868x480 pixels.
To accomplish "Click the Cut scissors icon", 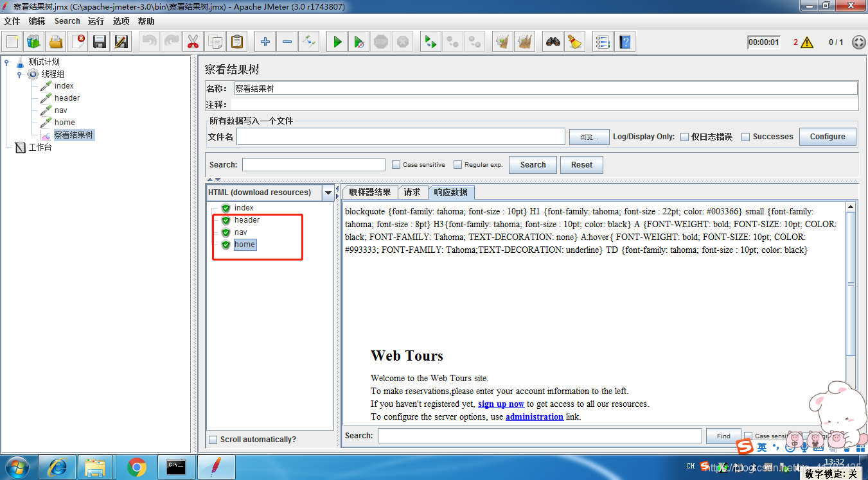I will point(193,42).
